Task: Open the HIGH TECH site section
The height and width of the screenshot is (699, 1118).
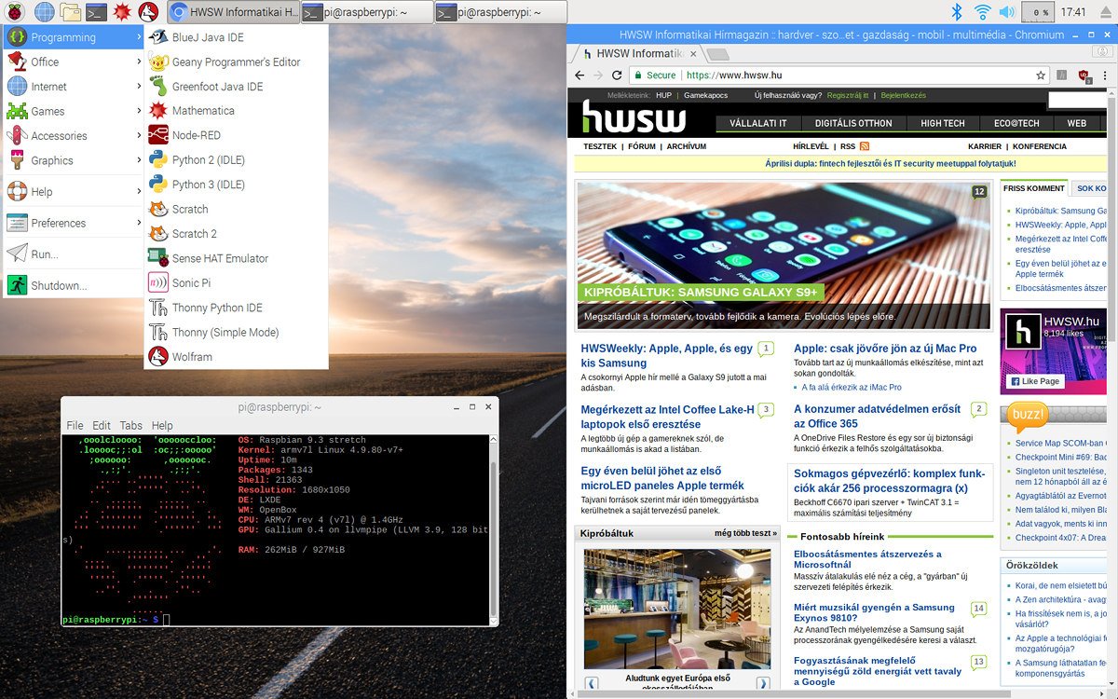Action: point(943,123)
